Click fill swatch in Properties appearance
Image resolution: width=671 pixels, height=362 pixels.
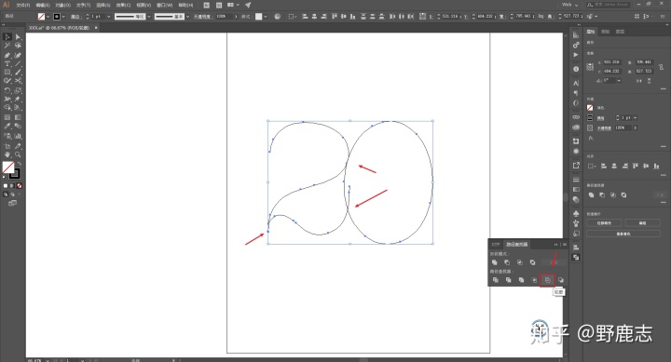tap(590, 108)
